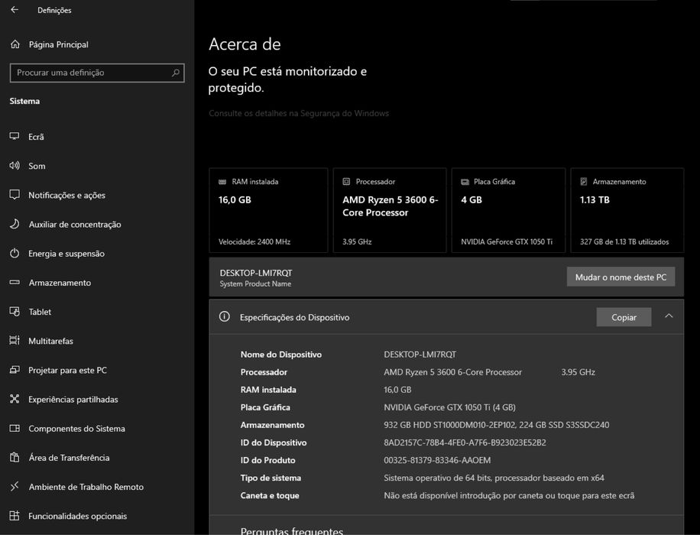Click the device ID 8AD2157C-78B4-4FE0-A7F6-B923023E52B2
This screenshot has width=700, height=535.
(x=465, y=443)
